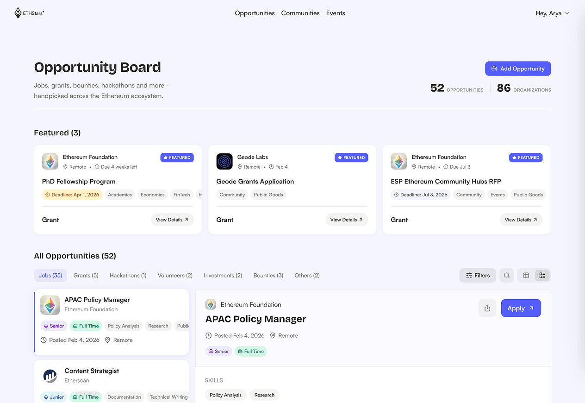
Task: Click the ETHStars logo
Action: [x=29, y=13]
